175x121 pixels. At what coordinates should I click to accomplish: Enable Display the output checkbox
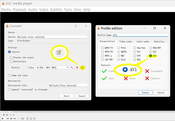click(x=11, y=57)
